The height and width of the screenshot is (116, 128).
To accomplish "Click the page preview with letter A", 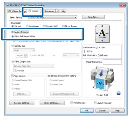I will pos(102,34).
